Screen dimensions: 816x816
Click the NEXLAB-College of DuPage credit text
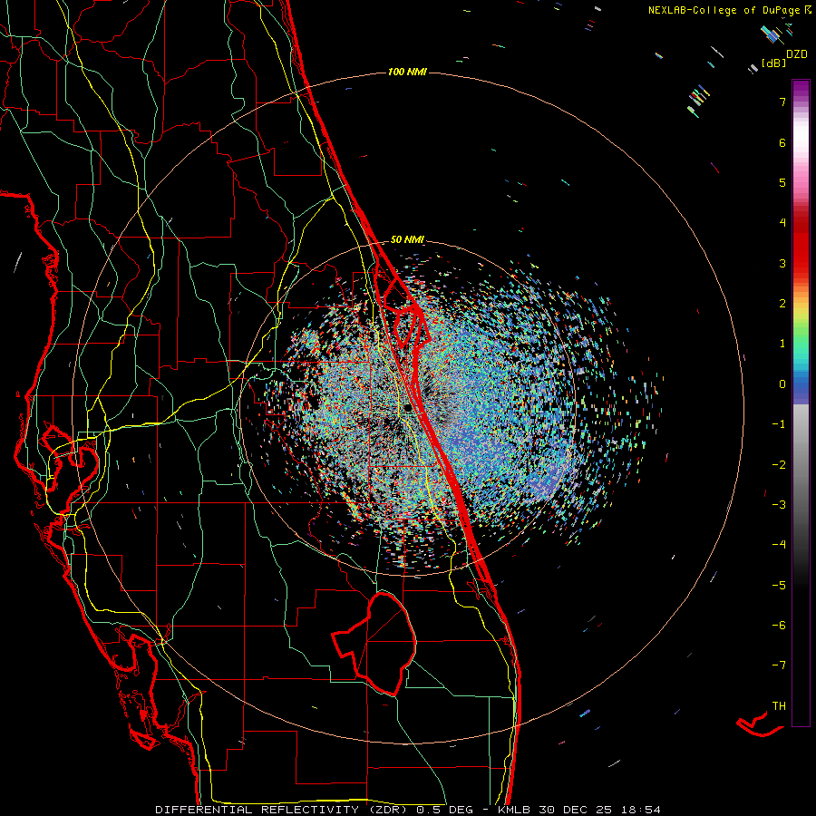tap(724, 10)
